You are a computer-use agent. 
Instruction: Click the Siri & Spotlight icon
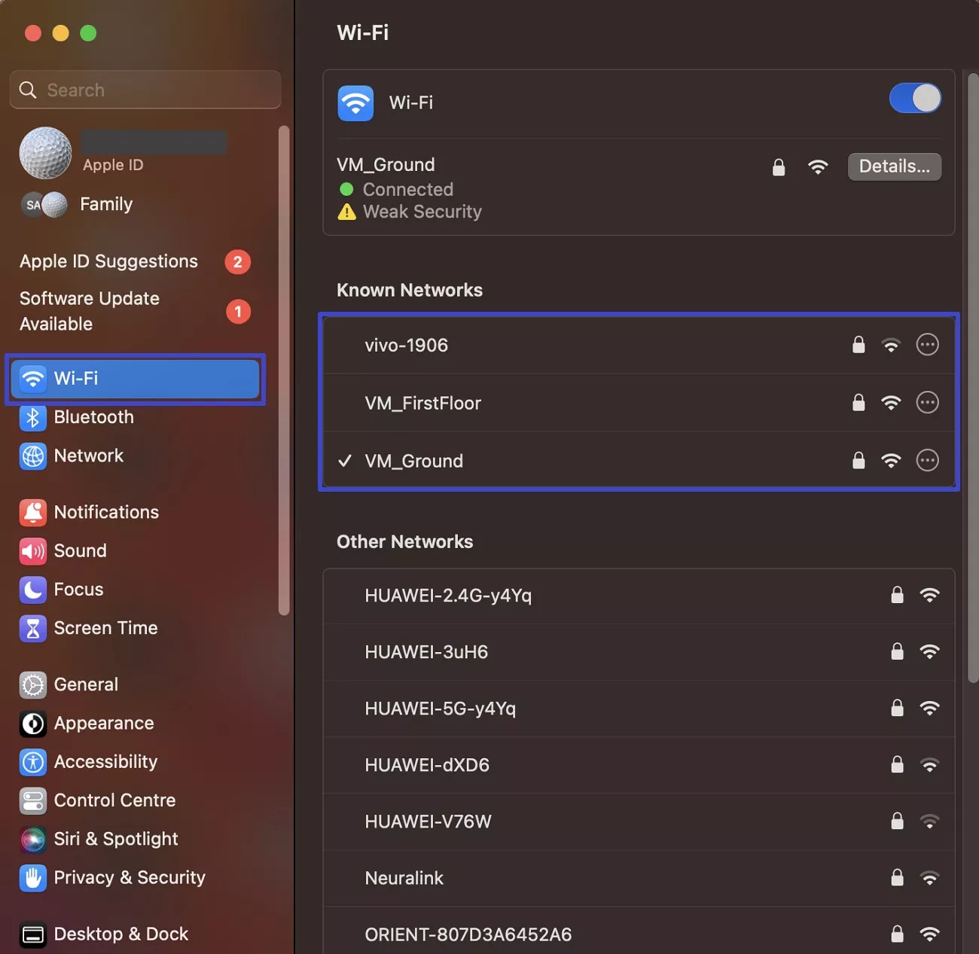point(33,840)
